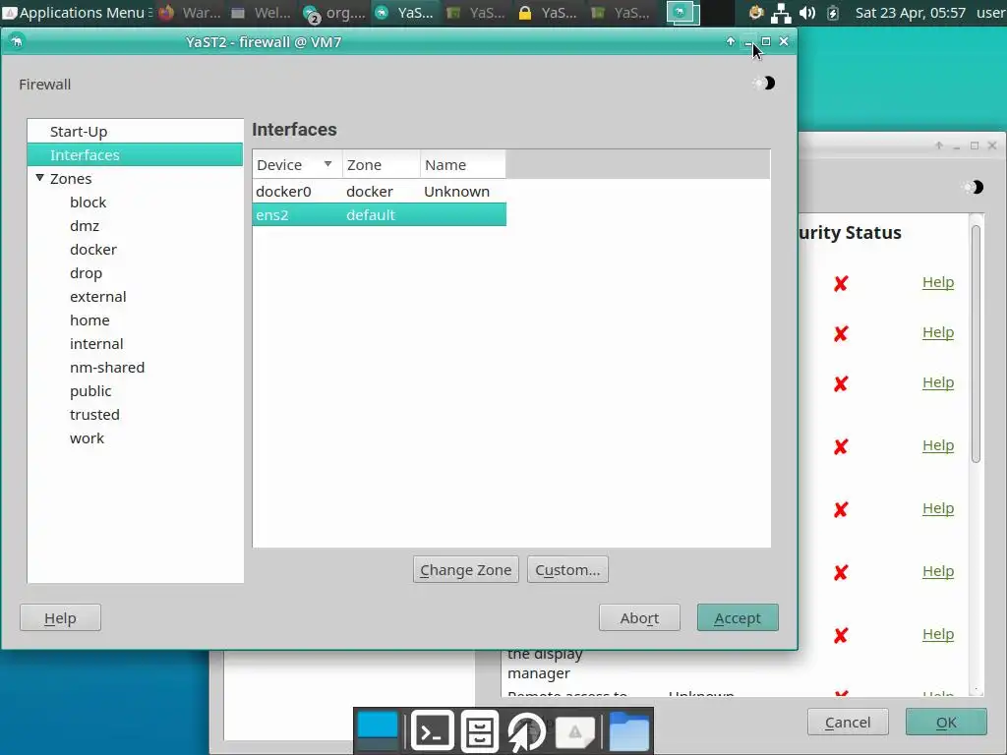Click the Show Desktop dock icon
Viewport: 1007px width, 755px height.
[378, 730]
